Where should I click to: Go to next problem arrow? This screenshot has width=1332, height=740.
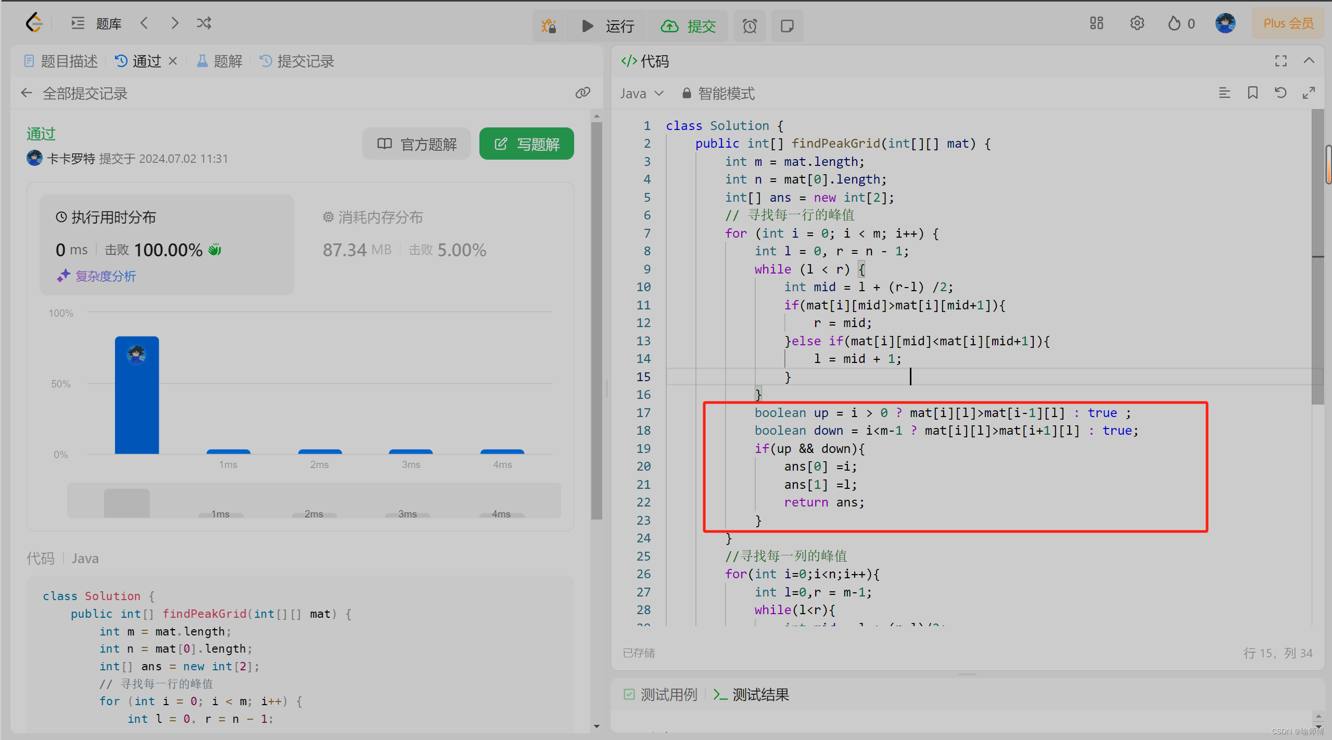(175, 23)
